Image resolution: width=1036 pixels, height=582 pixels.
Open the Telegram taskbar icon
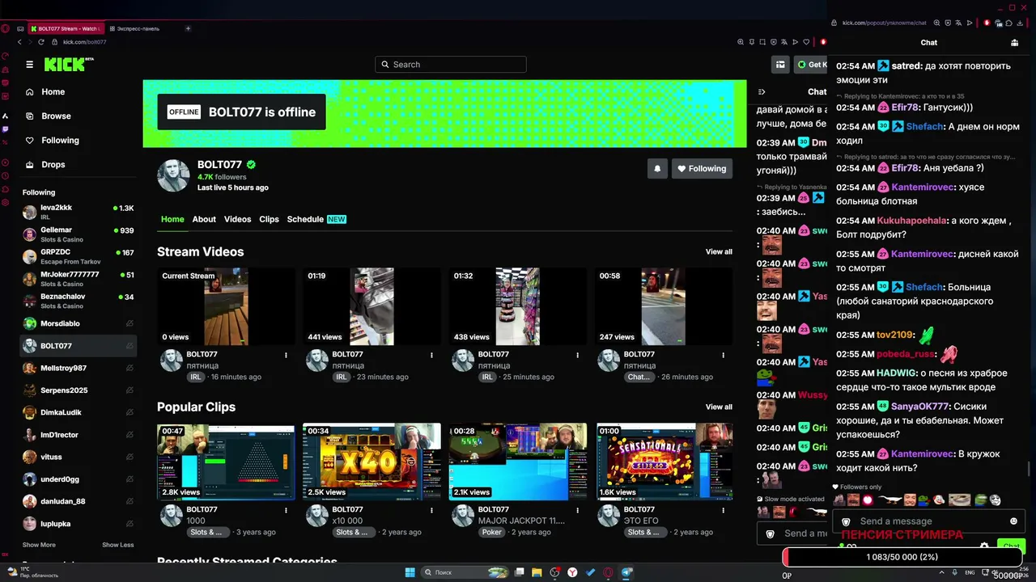coord(626,572)
